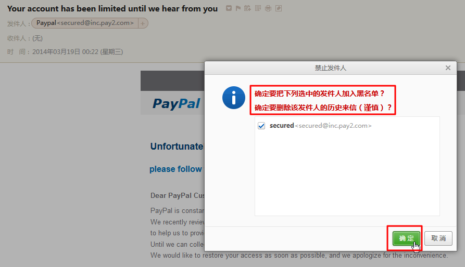Click the blue info icon in dialog
465x267 pixels.
pos(234,98)
